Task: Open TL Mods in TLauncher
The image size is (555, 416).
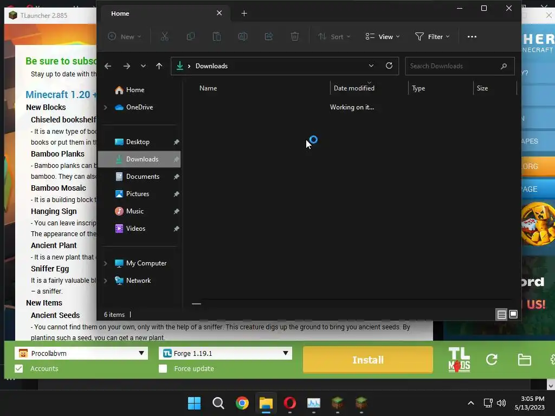Action: point(459,360)
